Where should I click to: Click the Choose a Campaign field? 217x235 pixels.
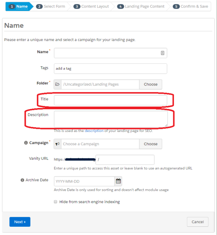coord(100,144)
